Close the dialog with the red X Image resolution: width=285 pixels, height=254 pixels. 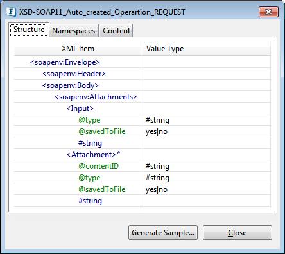pos(268,12)
